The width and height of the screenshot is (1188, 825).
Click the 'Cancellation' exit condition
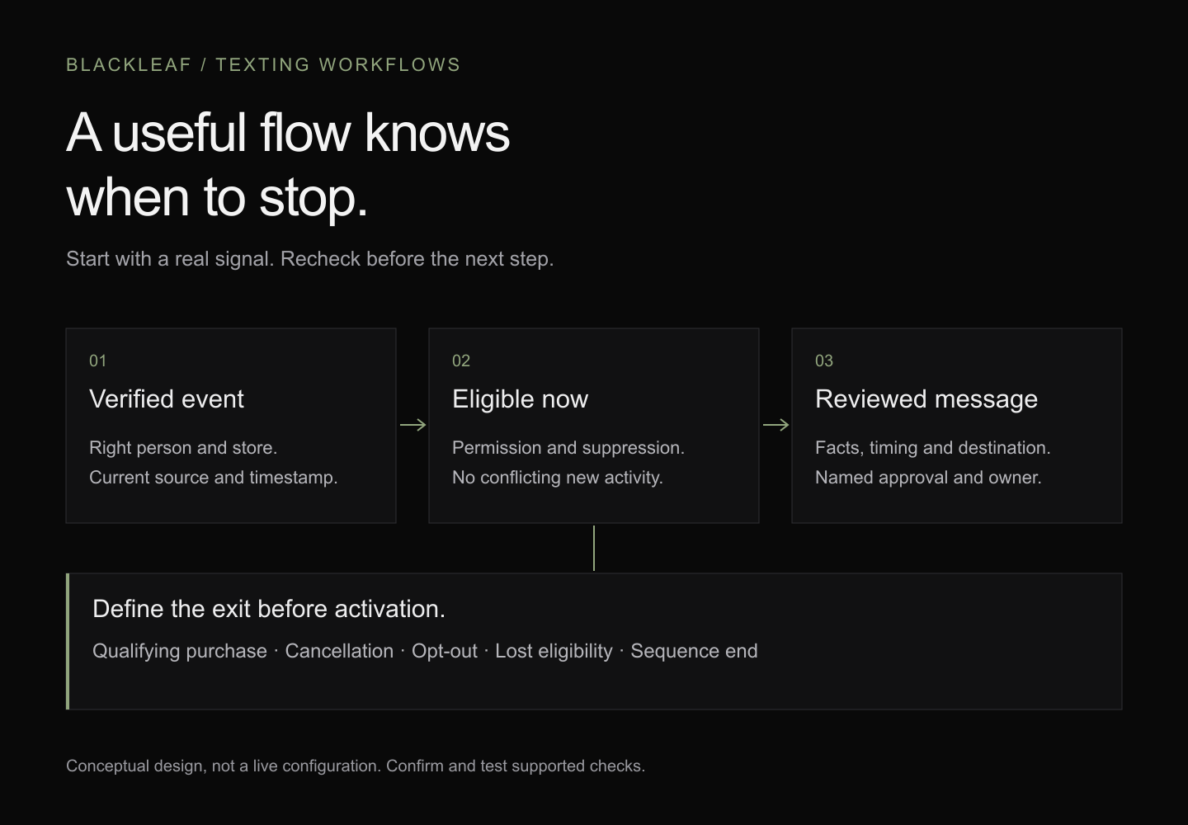pyautogui.click(x=339, y=651)
